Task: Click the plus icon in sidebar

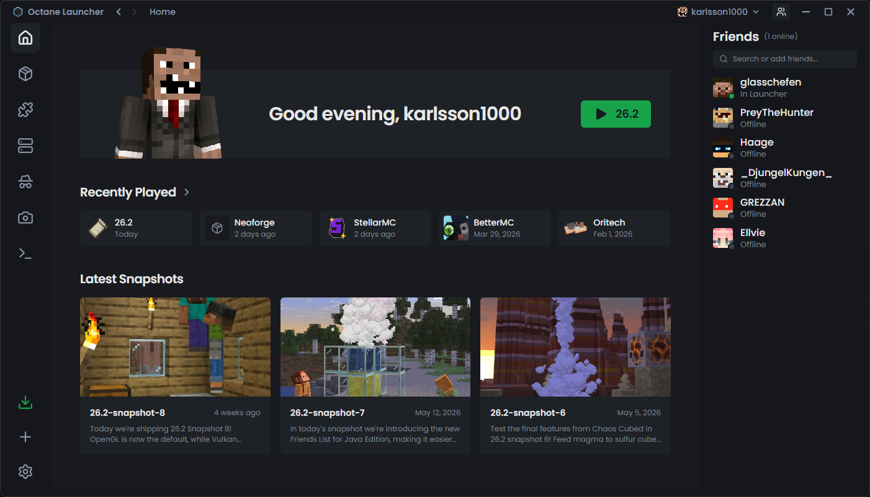Action: [x=25, y=438]
